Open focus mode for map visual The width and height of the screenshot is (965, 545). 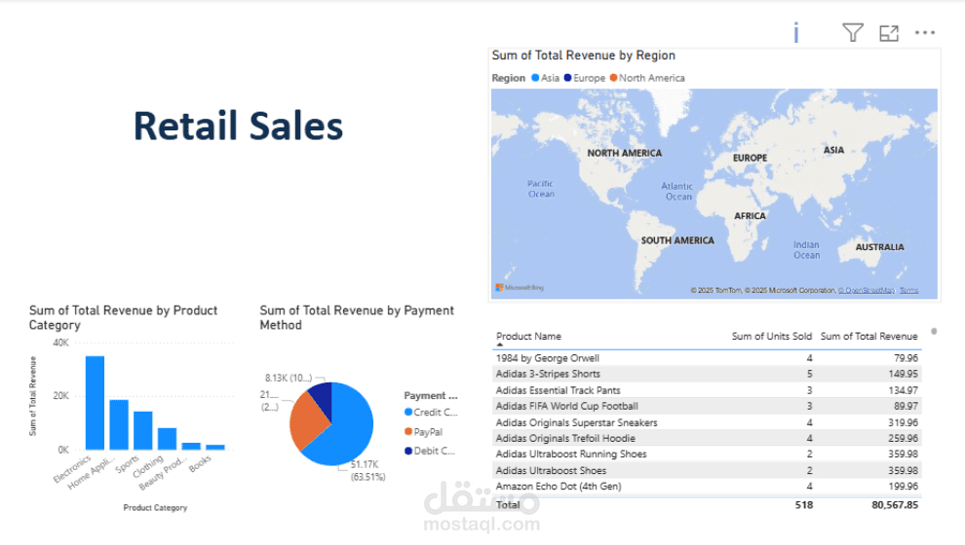point(889,33)
